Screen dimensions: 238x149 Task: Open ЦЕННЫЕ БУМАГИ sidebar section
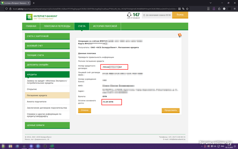pyautogui.click(x=47, y=125)
